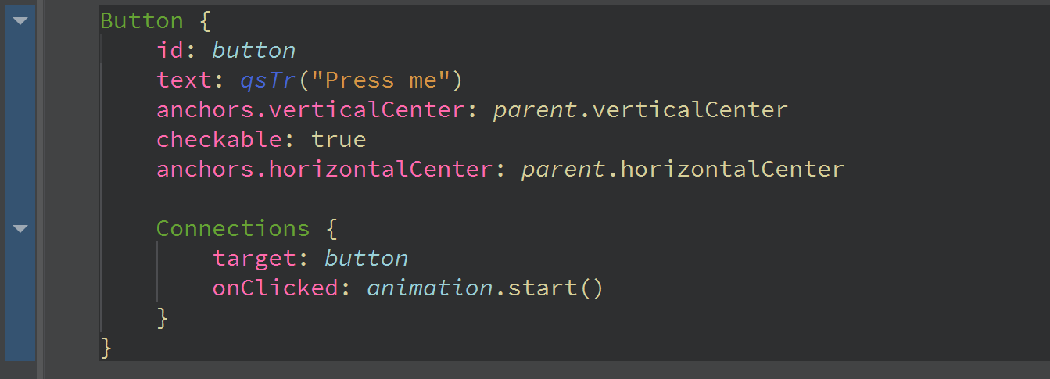Viewport: 1050px width, 379px height.
Task: Collapse the Connections block fold arrow
Action: pos(20,229)
